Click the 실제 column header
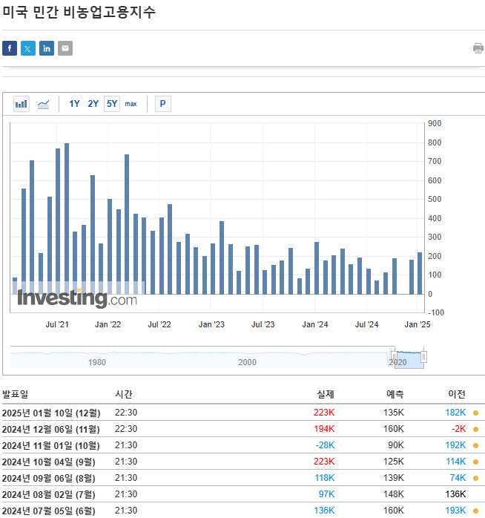The image size is (485, 518). point(326,395)
